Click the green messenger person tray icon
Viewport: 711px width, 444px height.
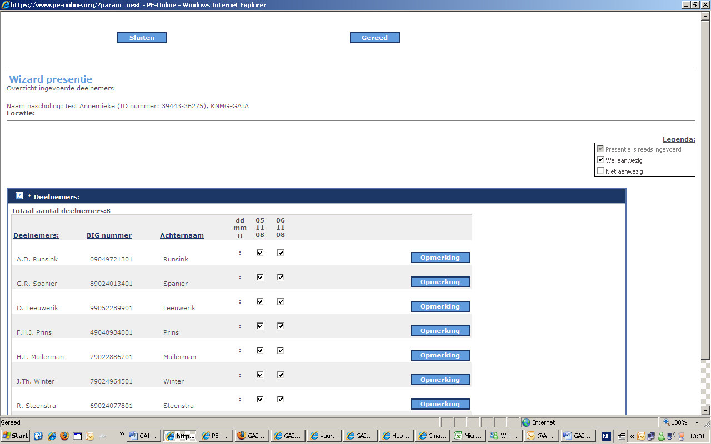[661, 436]
